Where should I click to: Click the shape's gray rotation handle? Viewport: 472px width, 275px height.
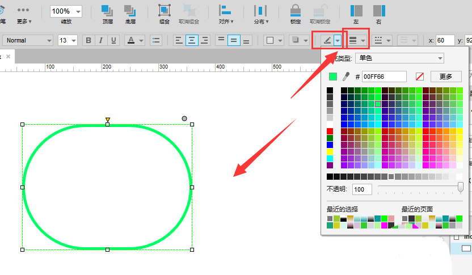184,119
